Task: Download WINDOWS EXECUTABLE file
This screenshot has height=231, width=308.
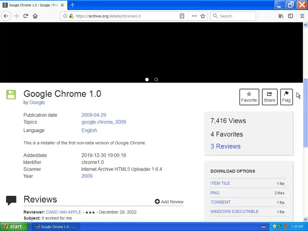Action: click(x=235, y=211)
